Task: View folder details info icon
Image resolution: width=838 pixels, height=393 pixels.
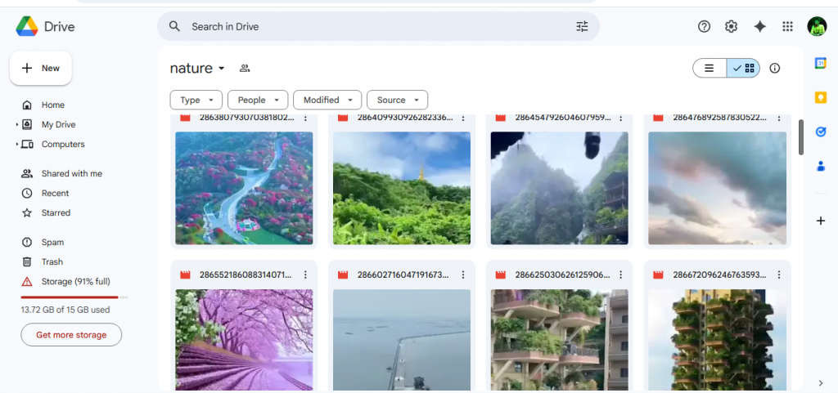Action: 775,69
